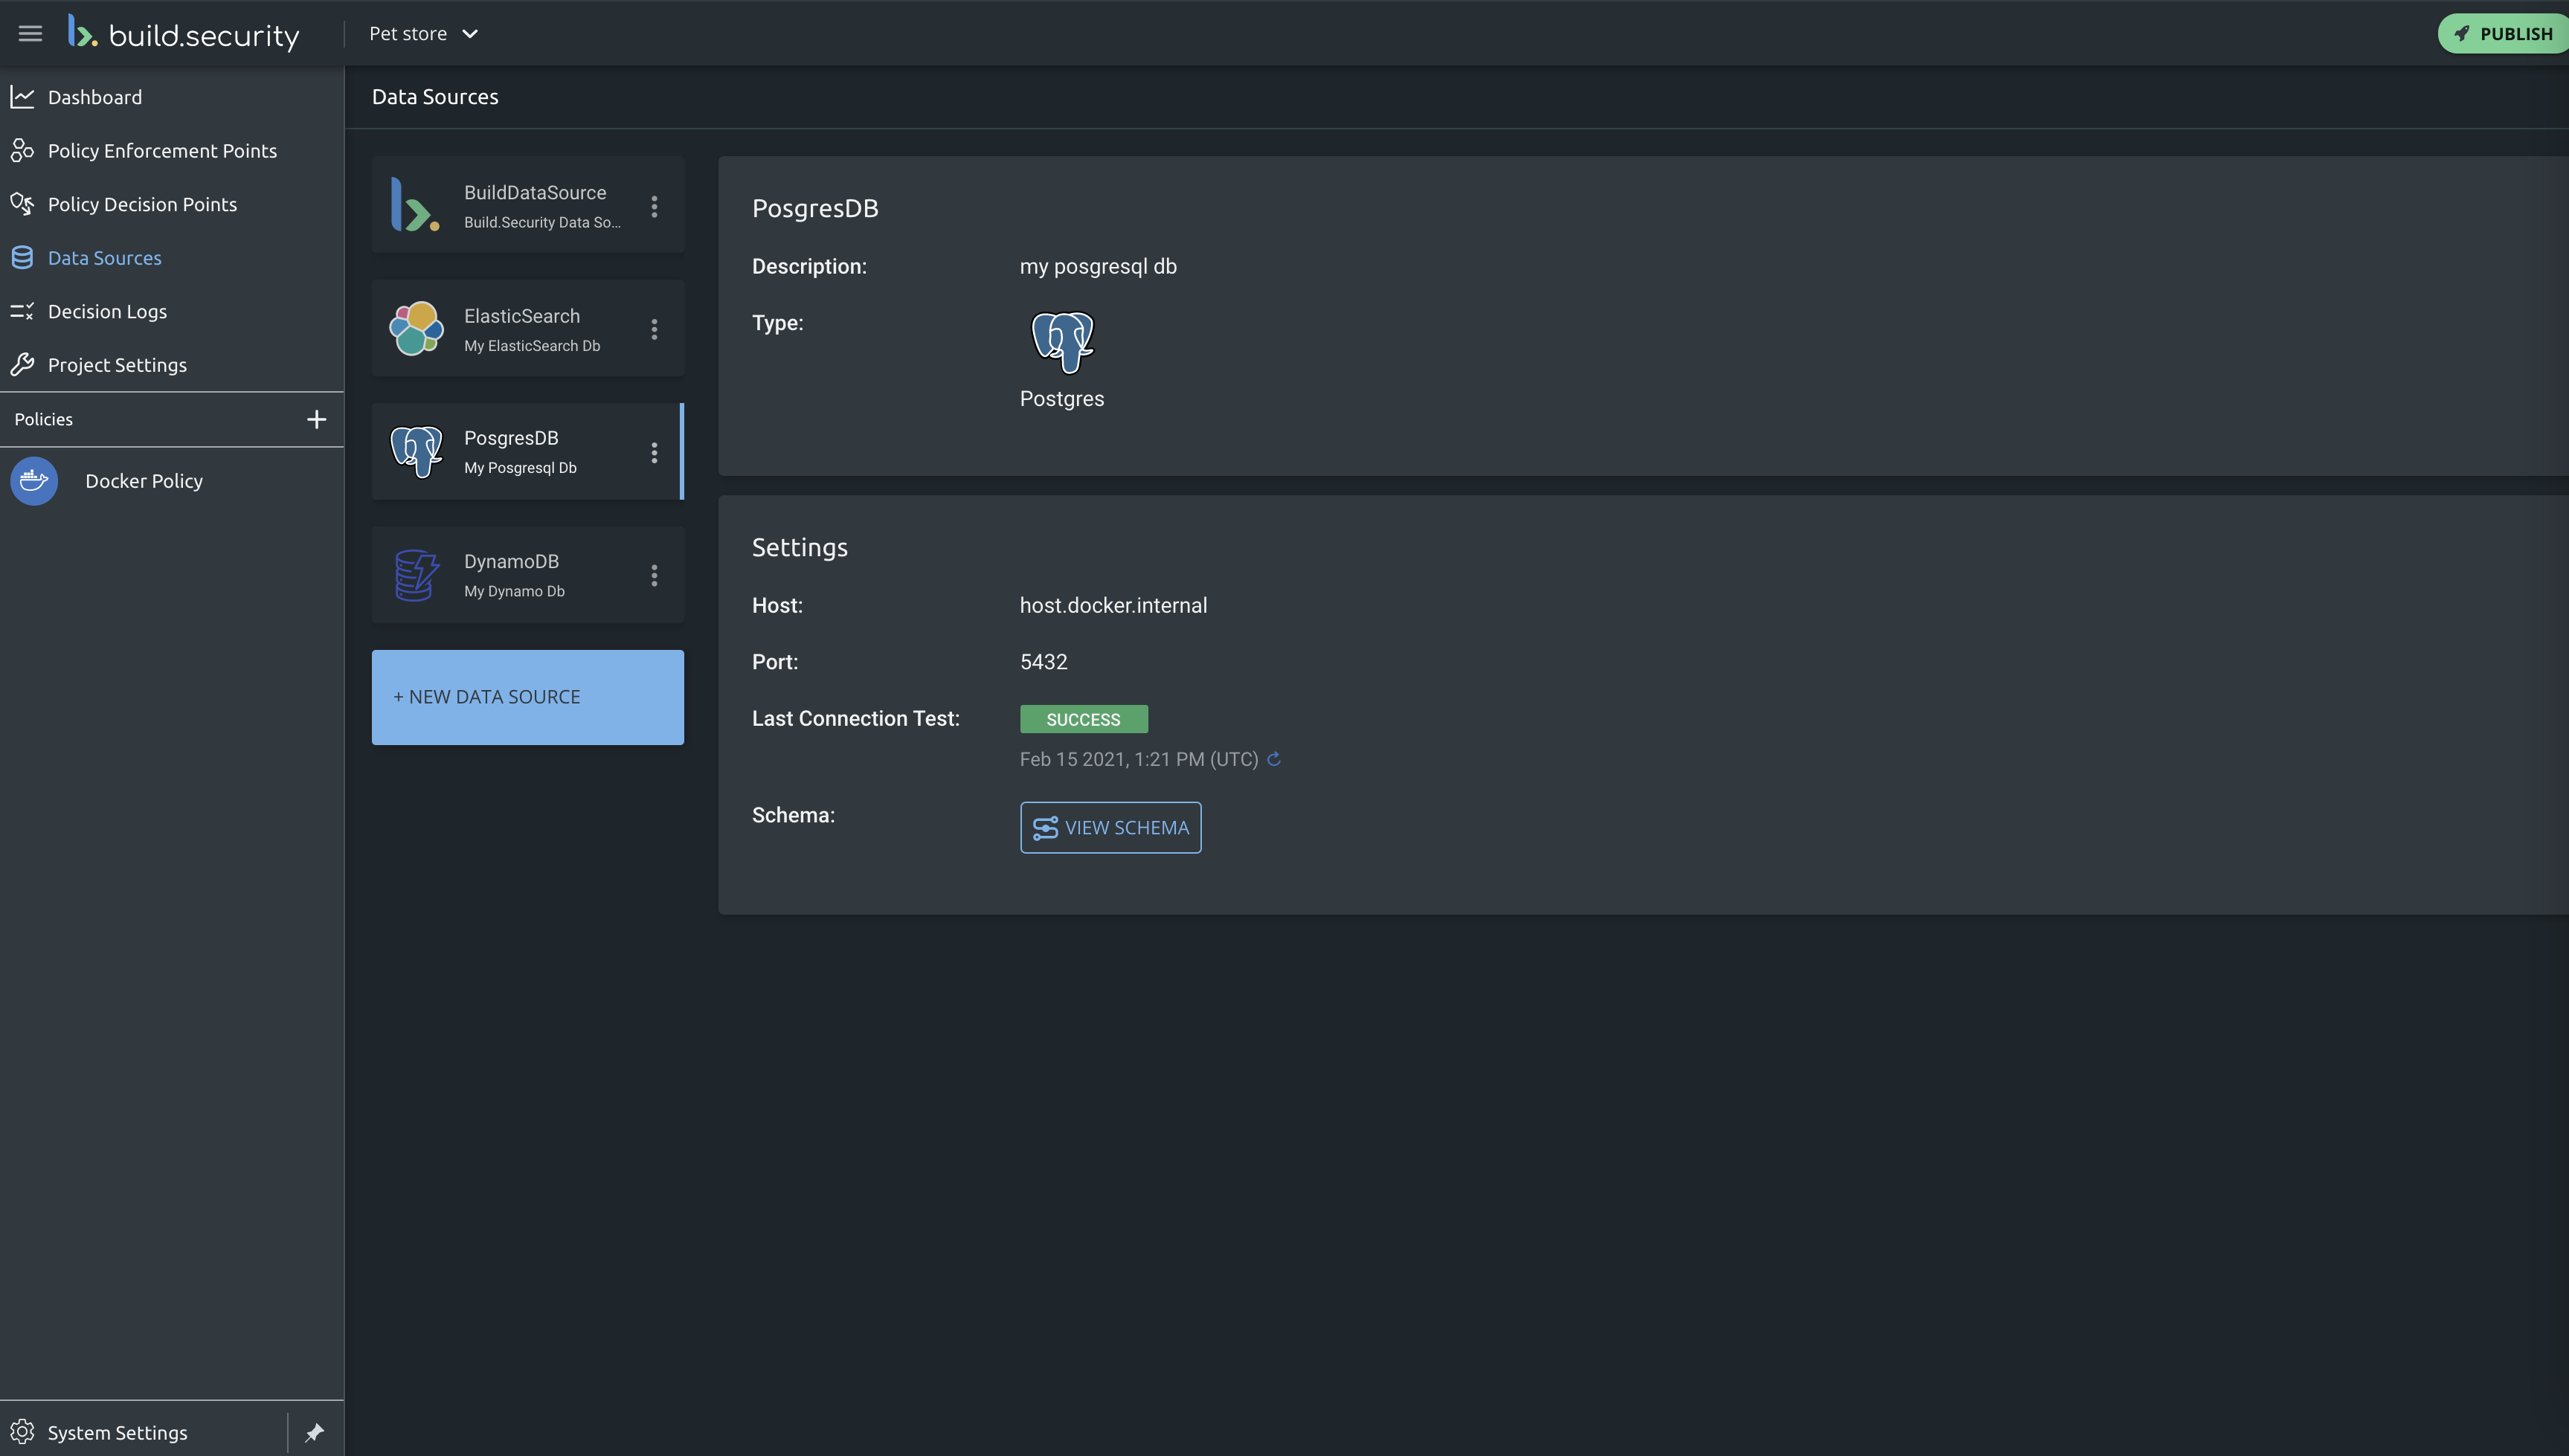
Task: Click the build.security logo
Action: point(184,34)
